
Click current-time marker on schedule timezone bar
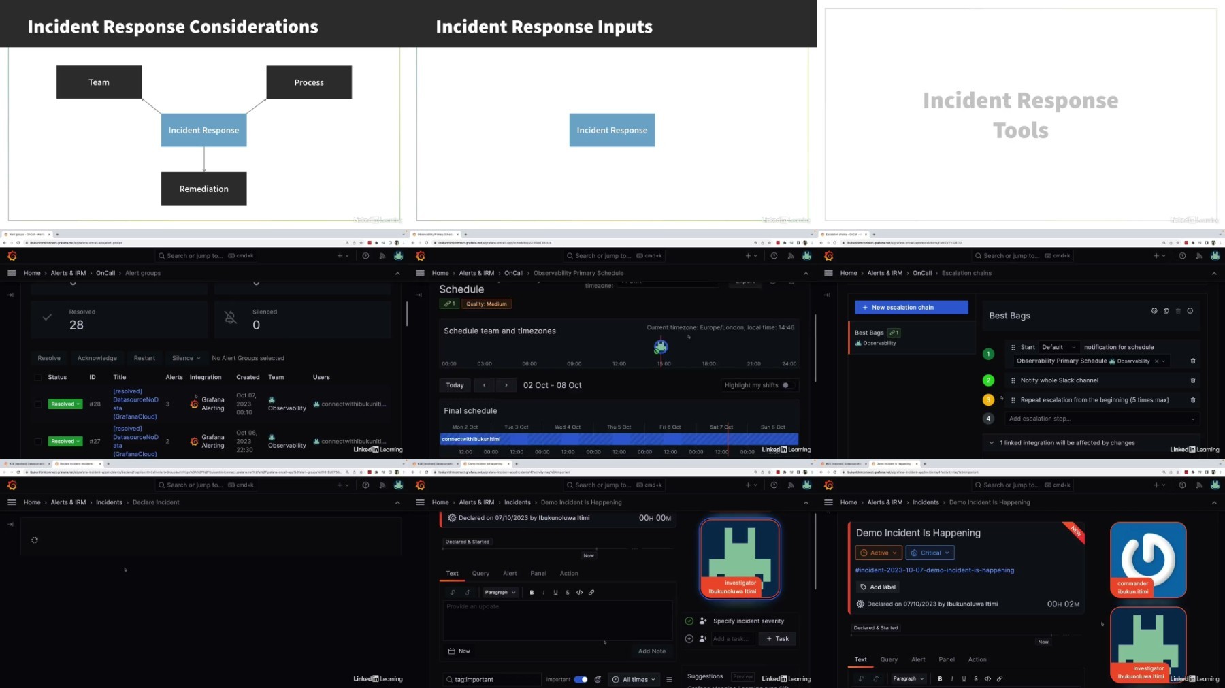[661, 347]
